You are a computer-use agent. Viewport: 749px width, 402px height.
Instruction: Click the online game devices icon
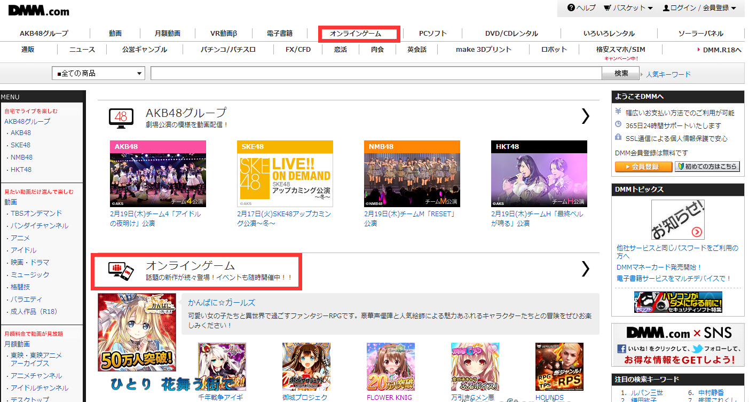pyautogui.click(x=121, y=270)
